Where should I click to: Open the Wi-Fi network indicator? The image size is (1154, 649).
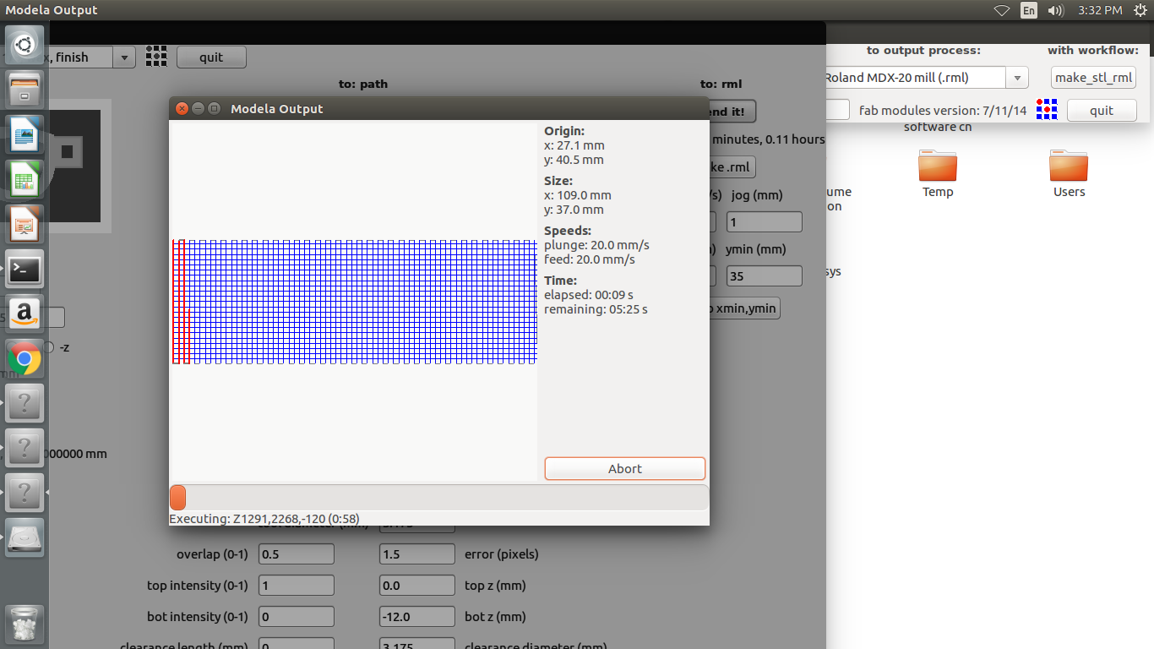point(1002,10)
